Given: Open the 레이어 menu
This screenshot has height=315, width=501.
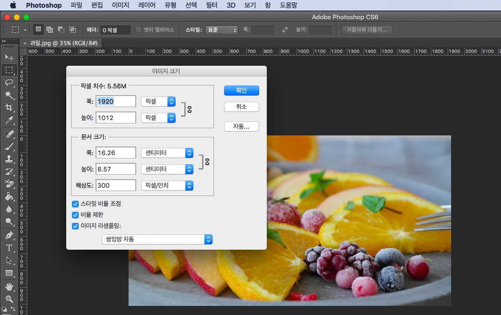Looking at the screenshot, I should (147, 5).
